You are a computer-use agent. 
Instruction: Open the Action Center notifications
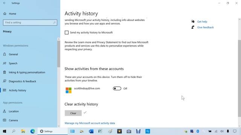235,131
